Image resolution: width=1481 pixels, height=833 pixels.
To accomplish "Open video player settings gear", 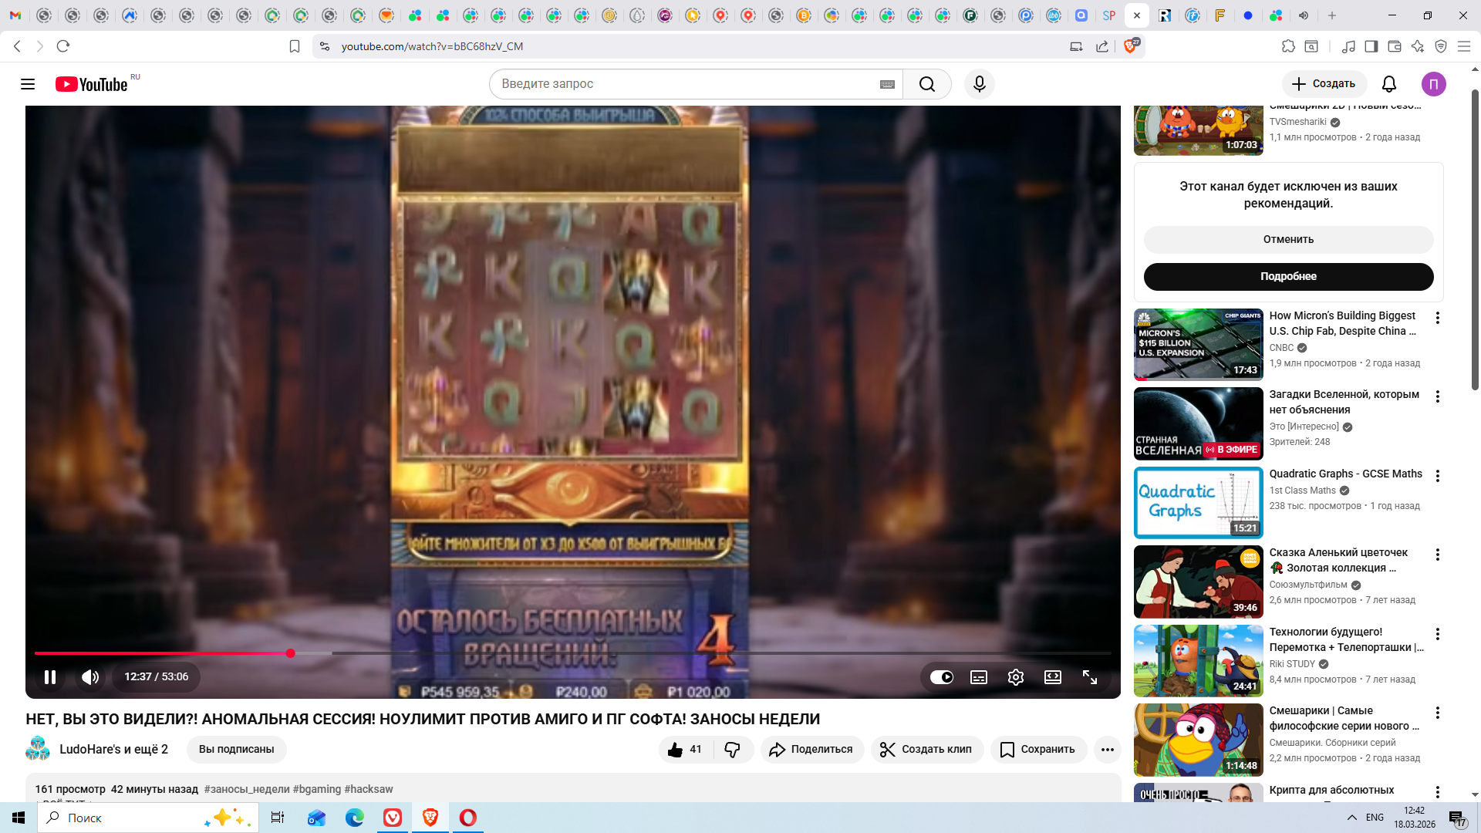I will pyautogui.click(x=1016, y=677).
